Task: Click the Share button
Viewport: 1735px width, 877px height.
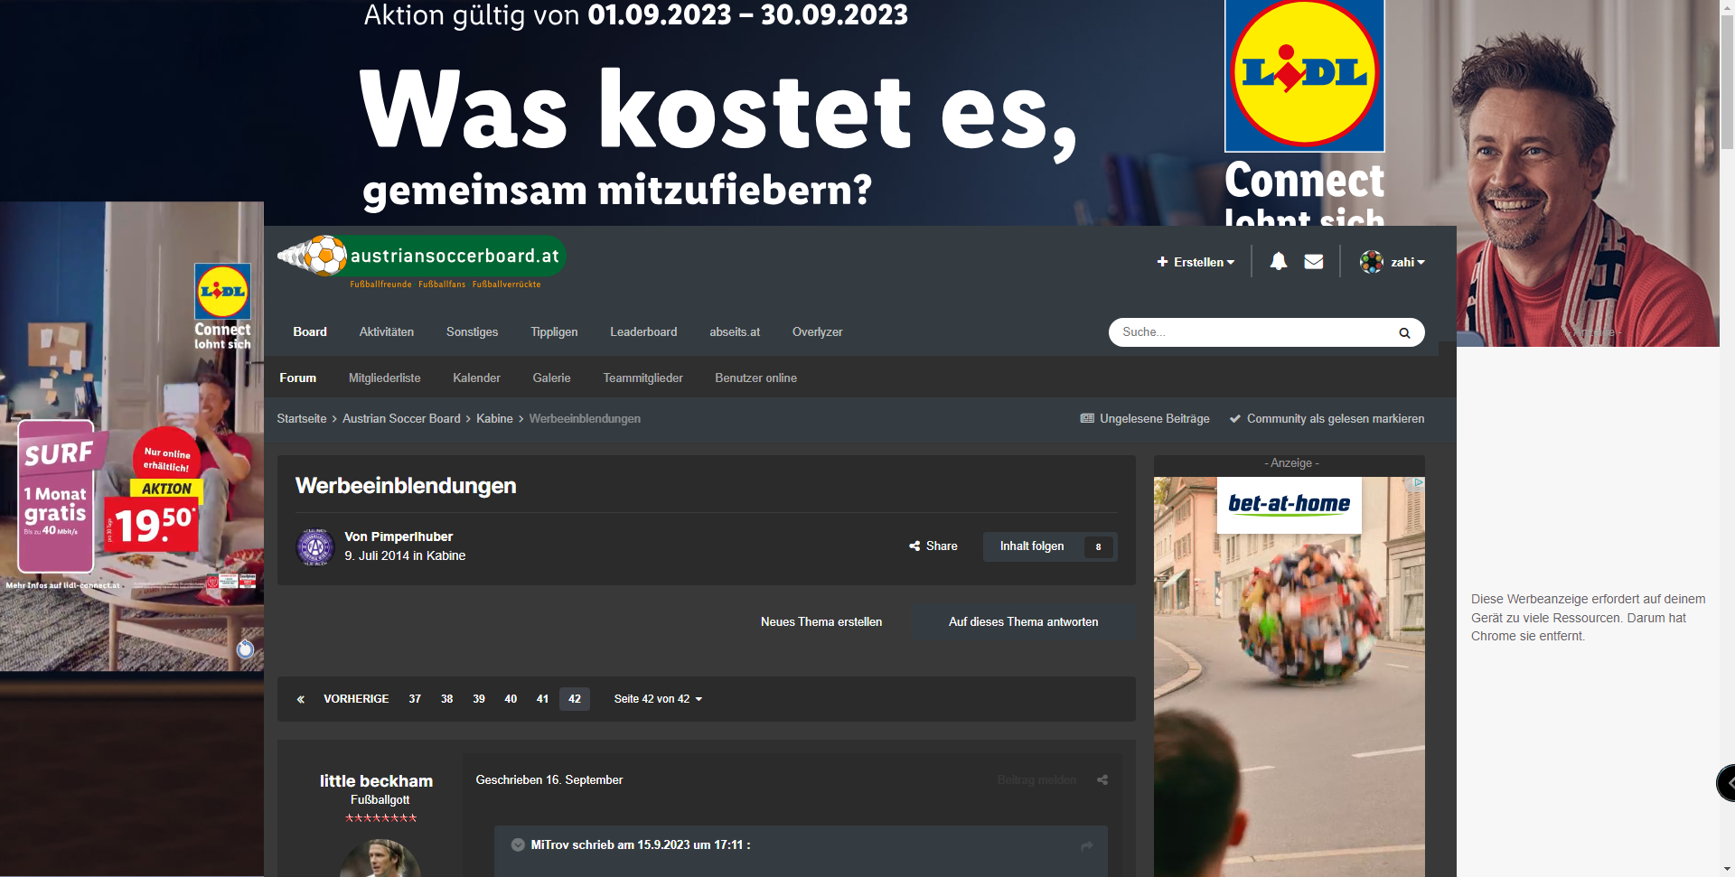Action: (x=933, y=546)
